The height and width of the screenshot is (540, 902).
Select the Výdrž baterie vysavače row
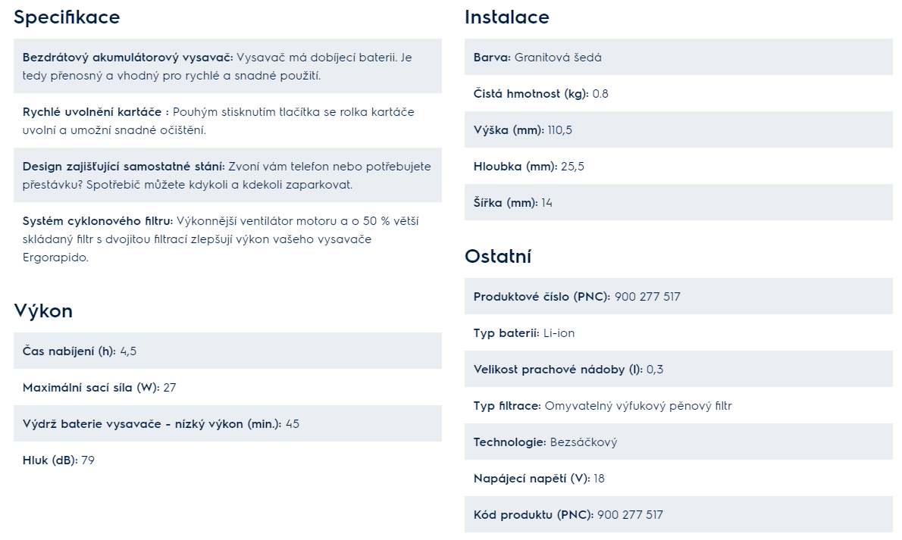tap(228, 423)
